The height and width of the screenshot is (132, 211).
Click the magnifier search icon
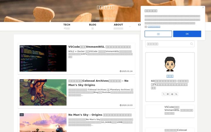192,44
